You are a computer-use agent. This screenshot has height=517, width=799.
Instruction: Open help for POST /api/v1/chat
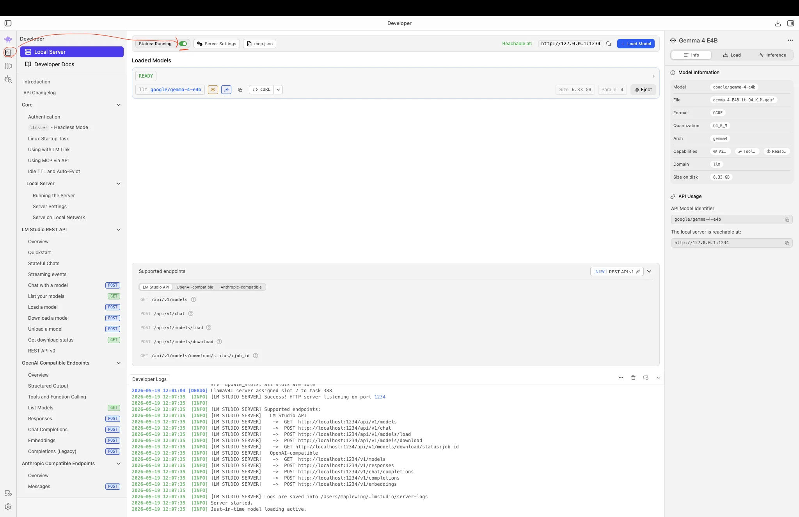point(191,313)
